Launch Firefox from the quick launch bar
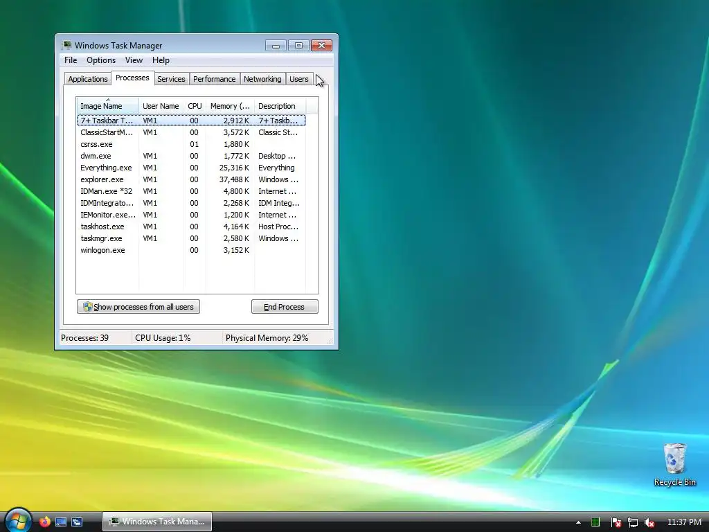Image resolution: width=709 pixels, height=532 pixels. point(44,522)
